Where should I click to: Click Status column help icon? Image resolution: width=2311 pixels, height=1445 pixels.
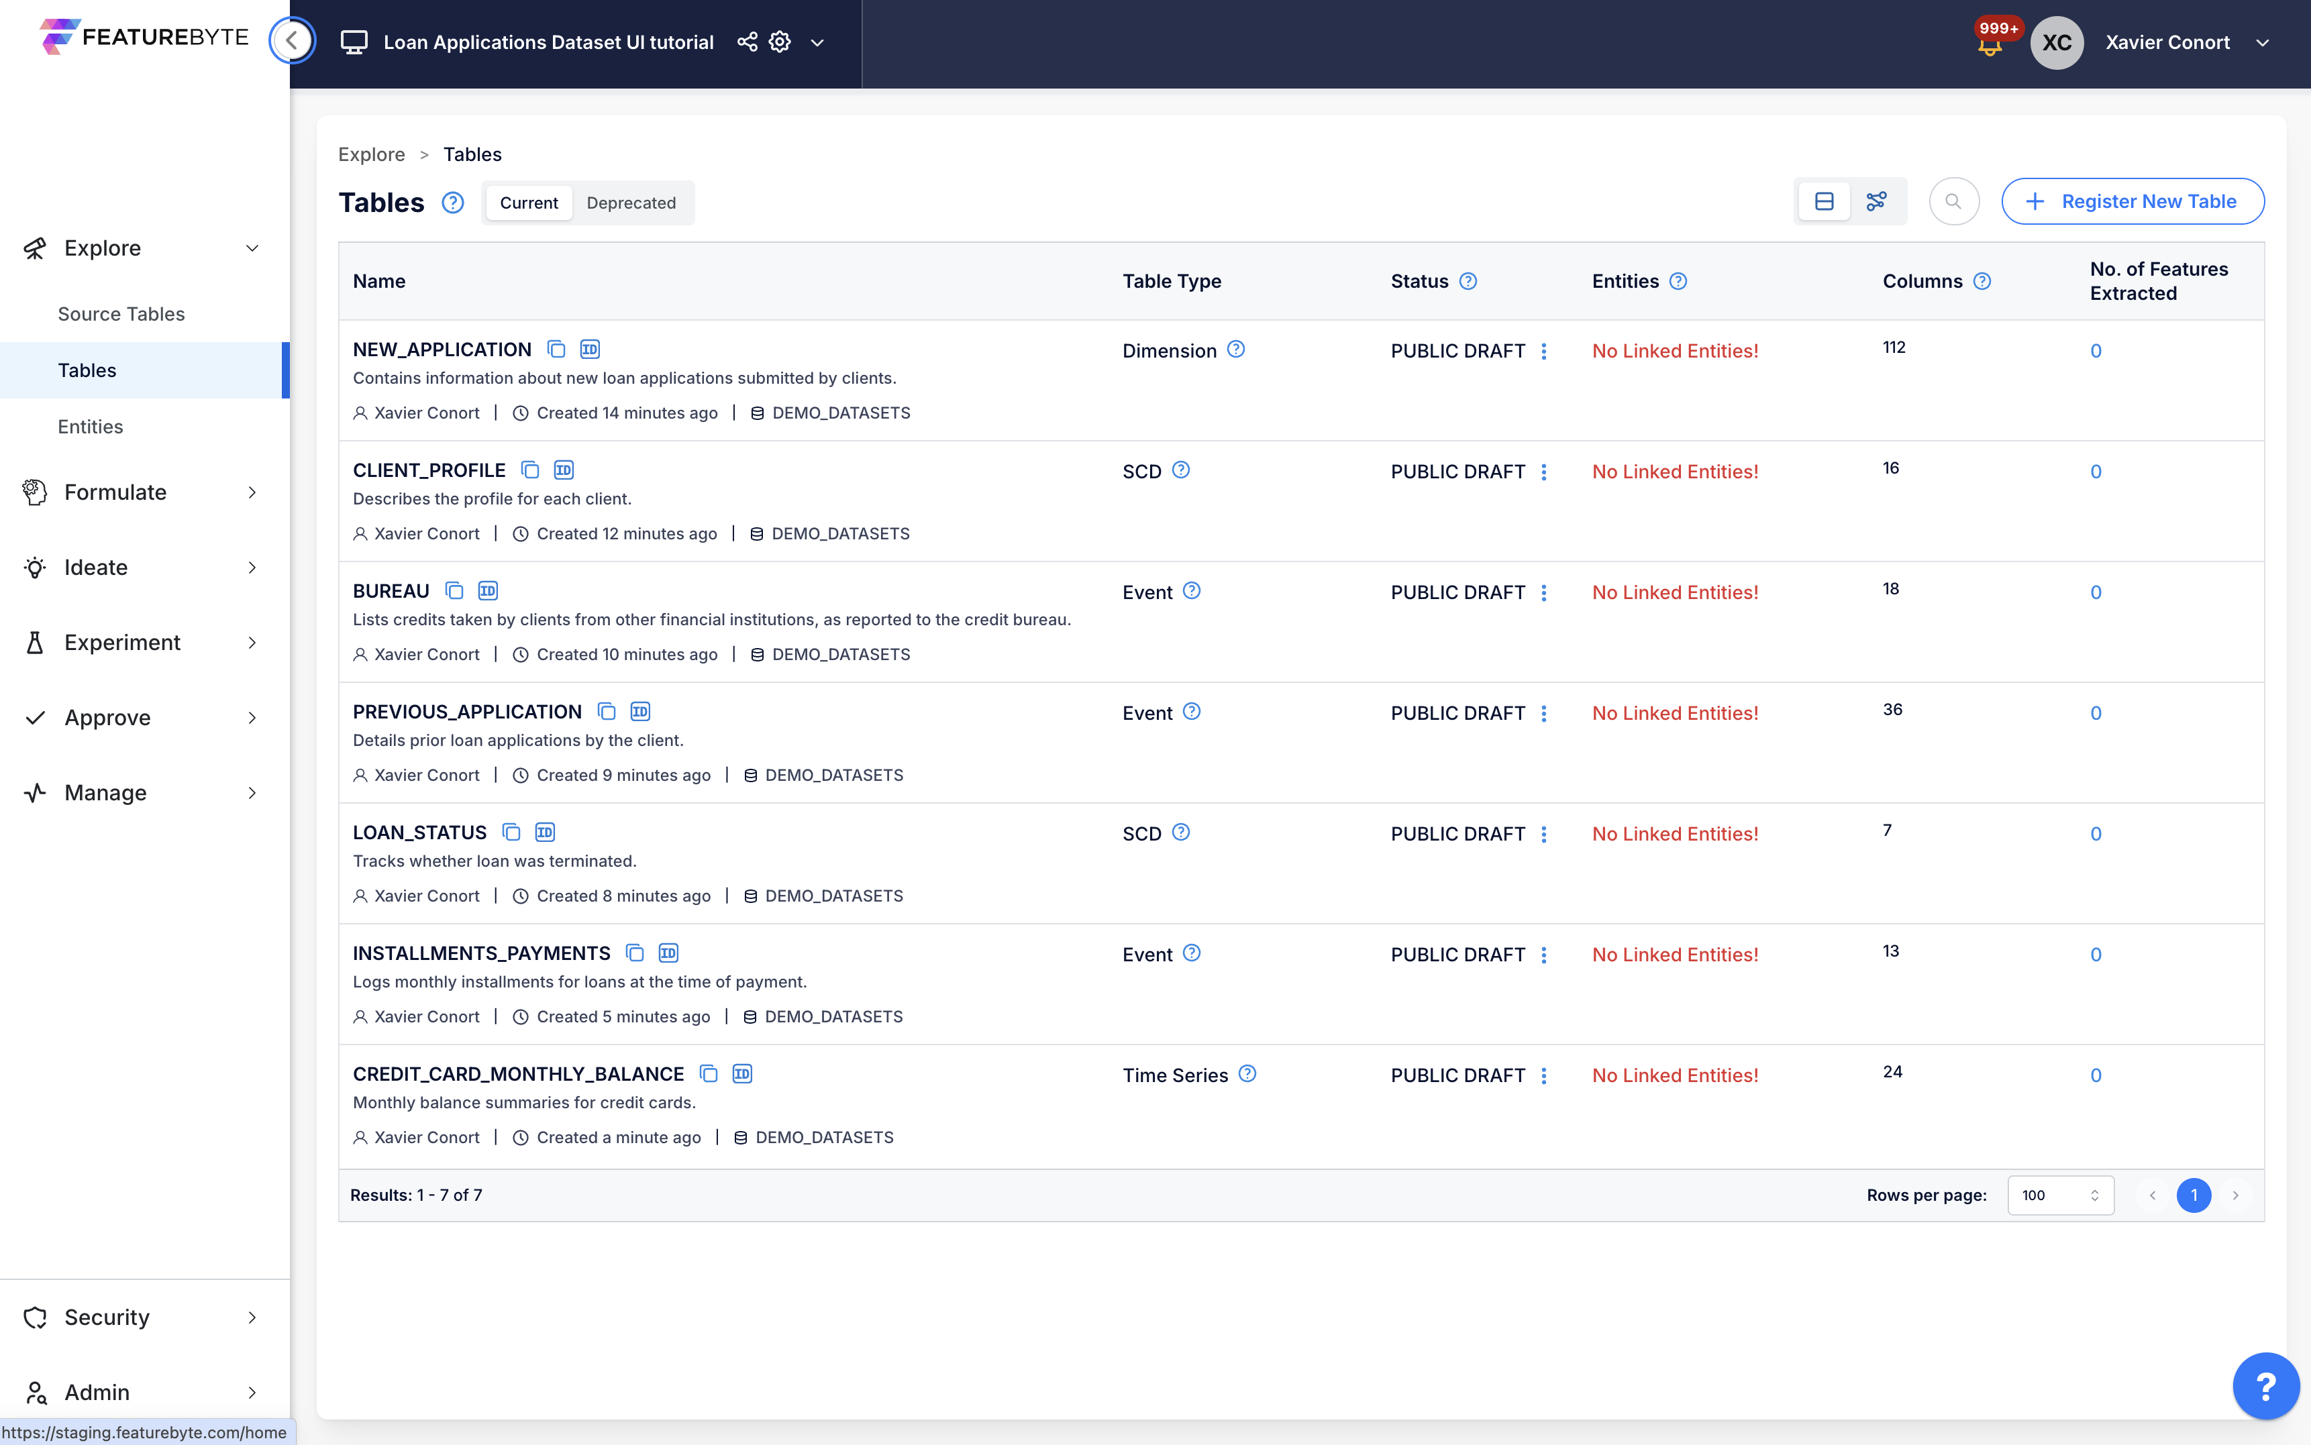tap(1468, 281)
